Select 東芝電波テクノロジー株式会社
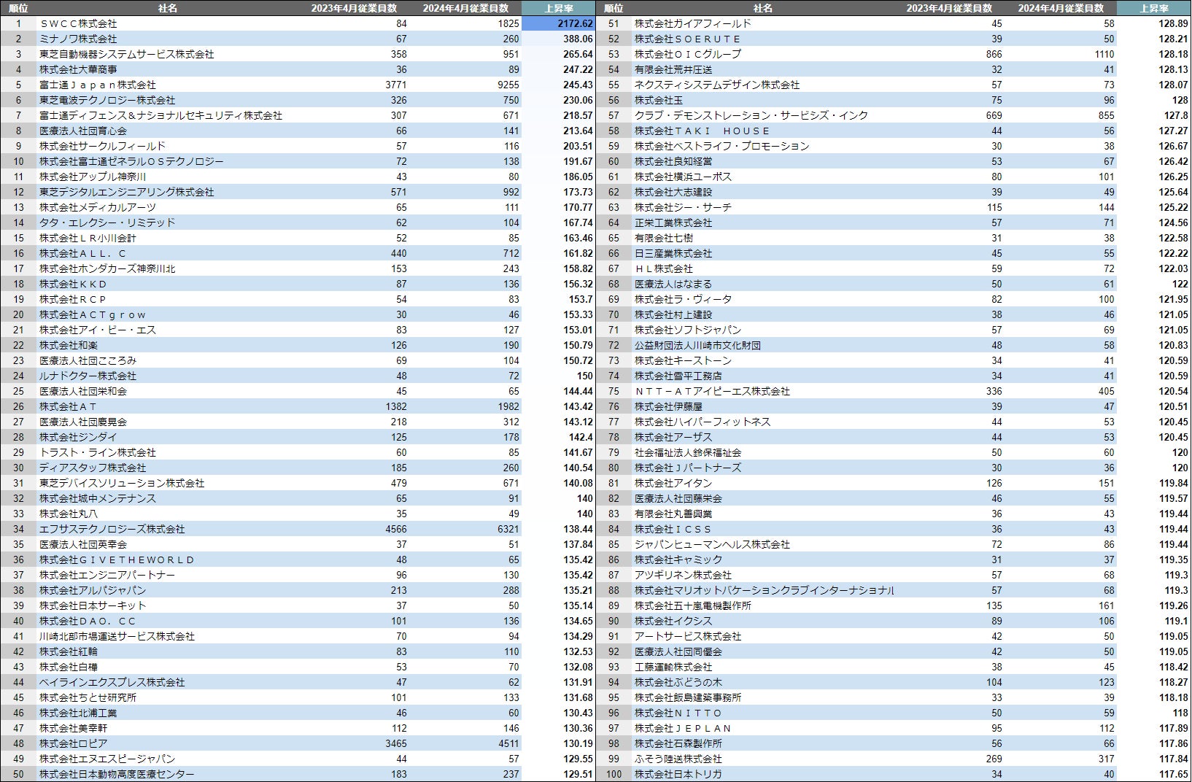The image size is (1192, 782). (107, 100)
